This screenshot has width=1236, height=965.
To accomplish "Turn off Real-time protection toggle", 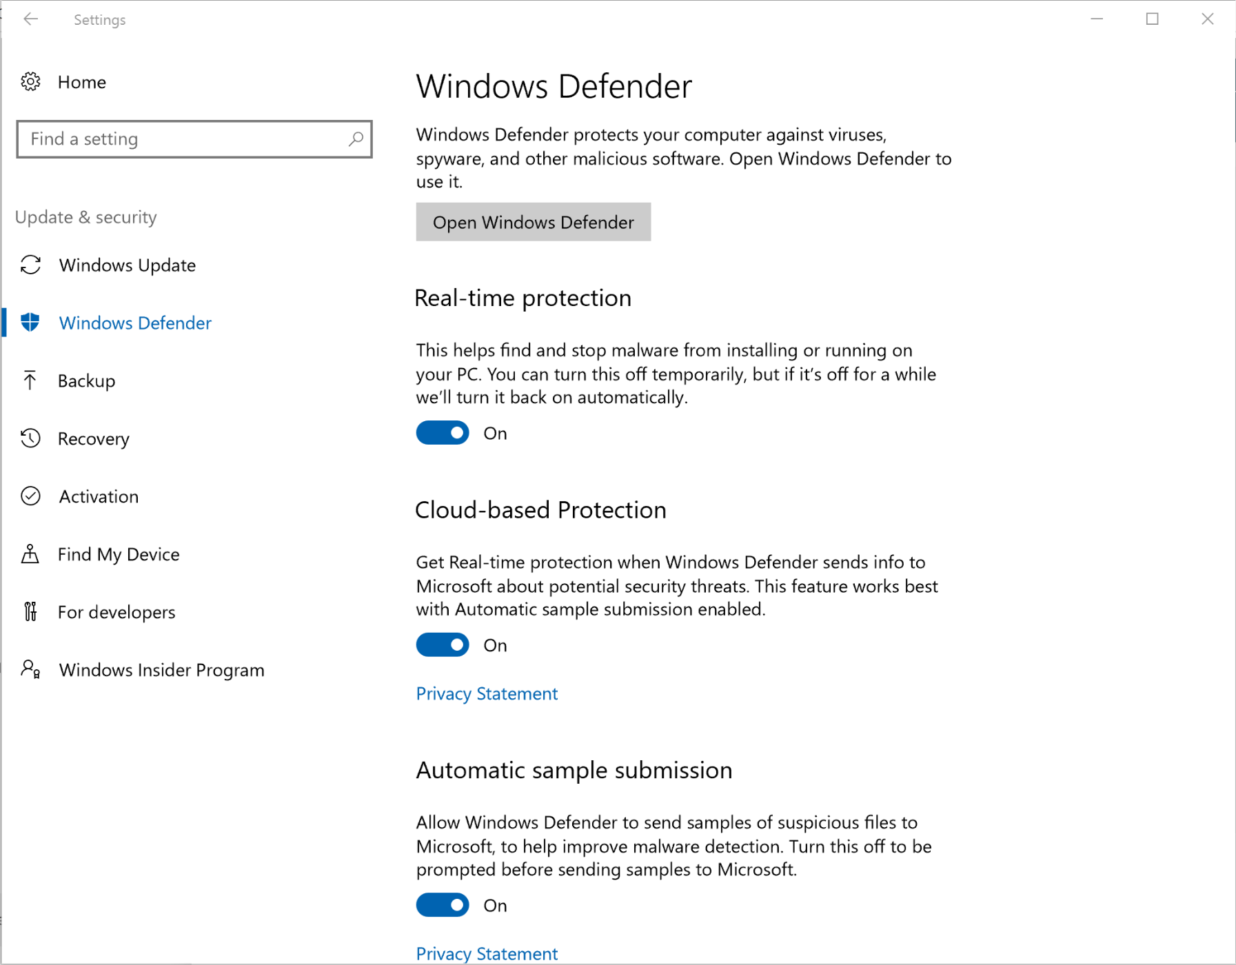I will [x=443, y=433].
